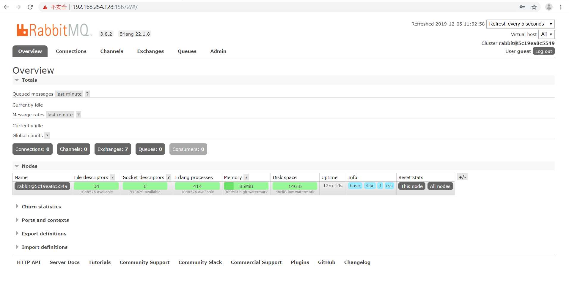Open the saved password key icon

[522, 7]
